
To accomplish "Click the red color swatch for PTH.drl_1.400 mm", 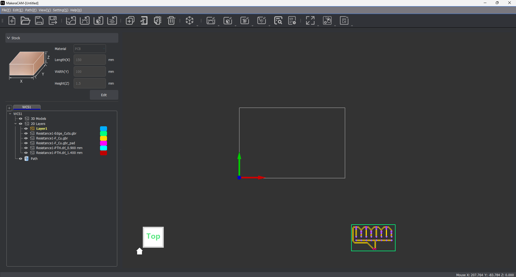I will (104, 153).
